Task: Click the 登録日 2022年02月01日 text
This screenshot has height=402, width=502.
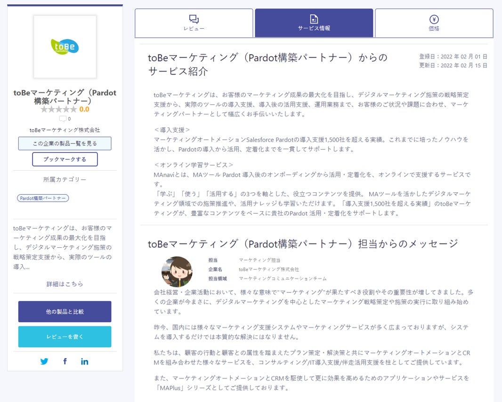Action: [453, 56]
